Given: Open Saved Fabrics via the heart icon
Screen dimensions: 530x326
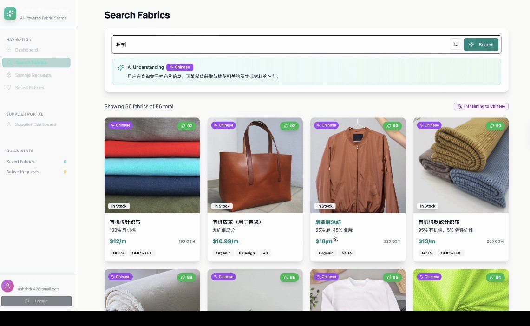Looking at the screenshot, I should [10, 87].
